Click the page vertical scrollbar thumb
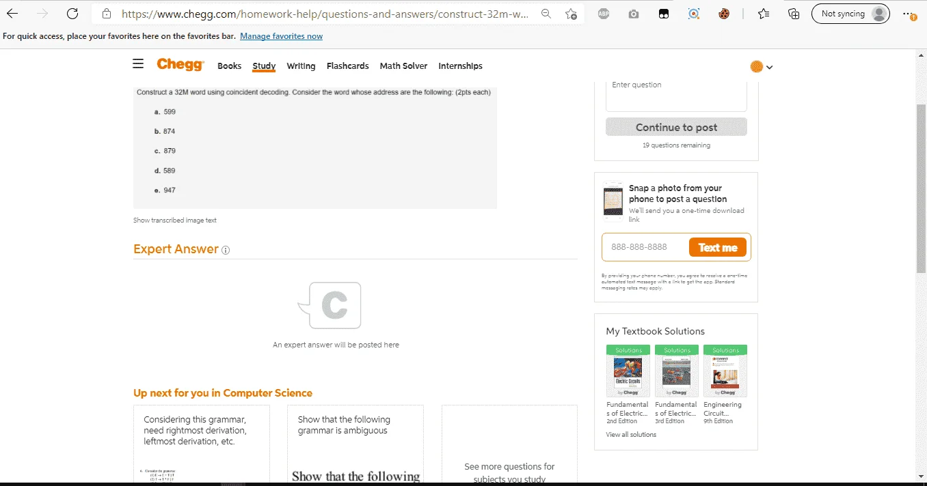The width and height of the screenshot is (927, 486). point(921,188)
